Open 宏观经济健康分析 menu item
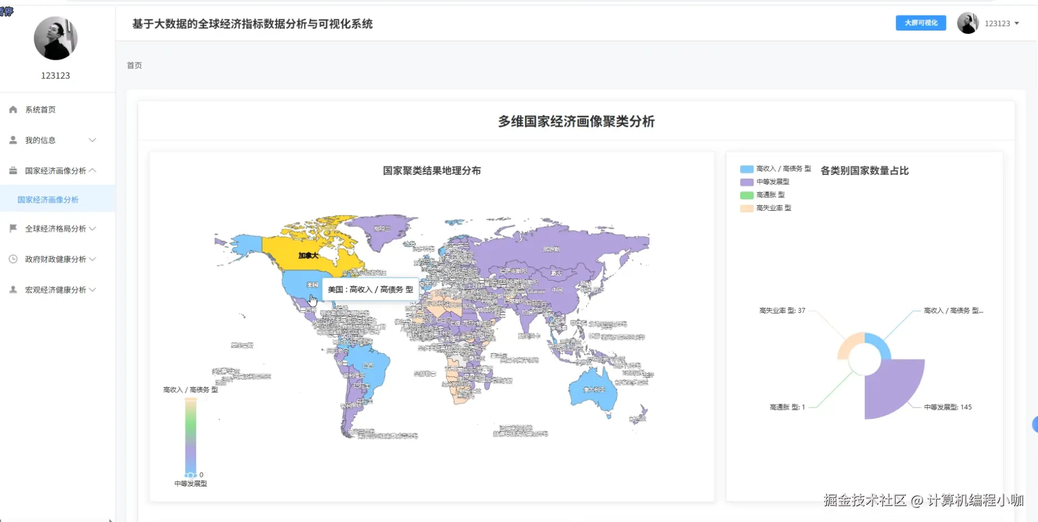This screenshot has width=1038, height=522. (x=58, y=289)
